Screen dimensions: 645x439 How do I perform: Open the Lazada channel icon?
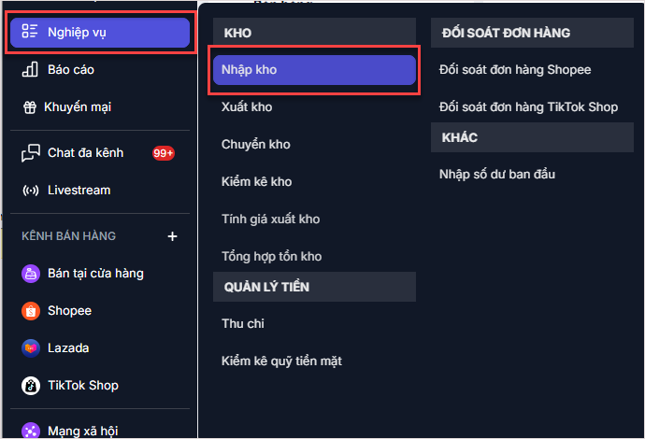31,348
